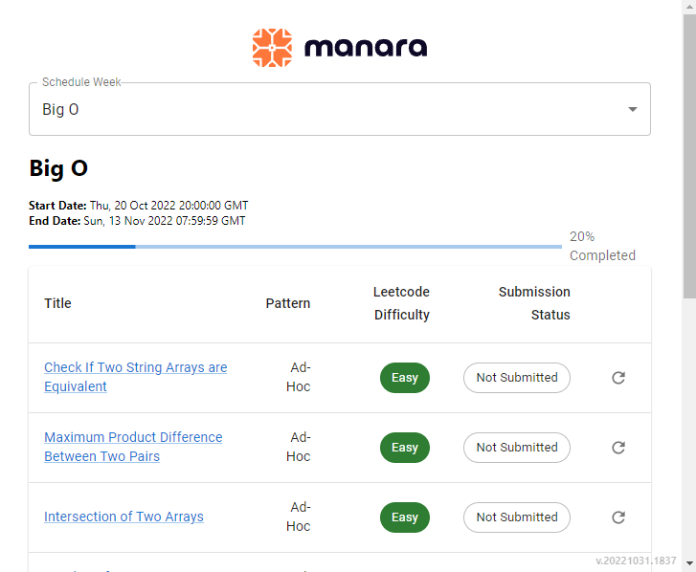The height and width of the screenshot is (572, 696).
Task: Click Easy badge for Maximum Product Difference
Action: tap(405, 448)
